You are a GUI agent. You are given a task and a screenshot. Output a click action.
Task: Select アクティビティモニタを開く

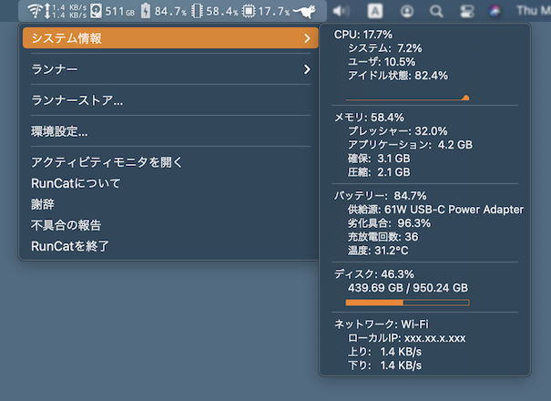107,162
